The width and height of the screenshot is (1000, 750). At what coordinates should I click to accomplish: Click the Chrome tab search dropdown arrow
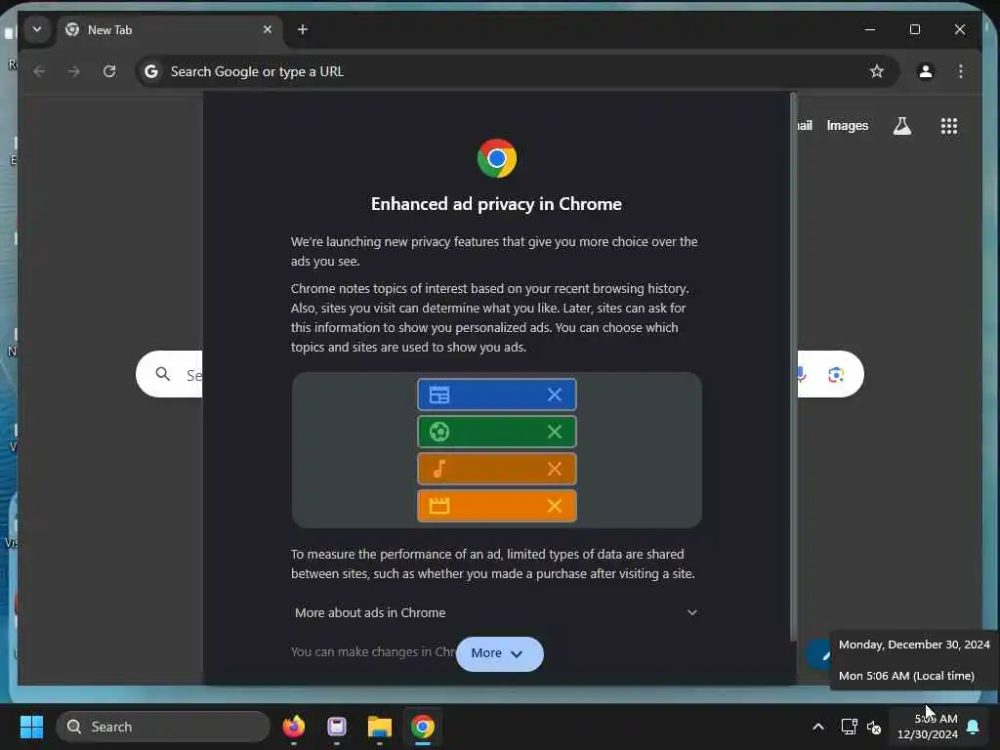(37, 29)
